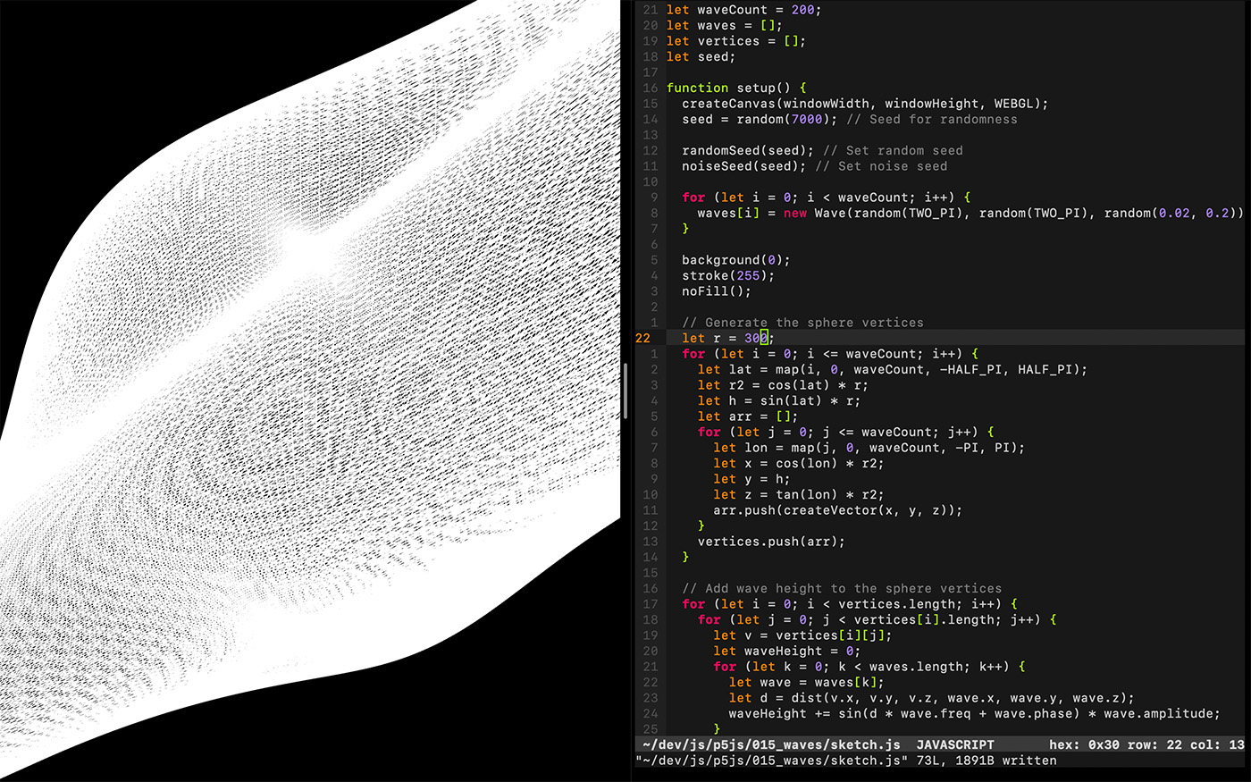Click the 'let y = h;' line
Image resolution: width=1251 pixels, height=782 pixels.
(x=751, y=479)
